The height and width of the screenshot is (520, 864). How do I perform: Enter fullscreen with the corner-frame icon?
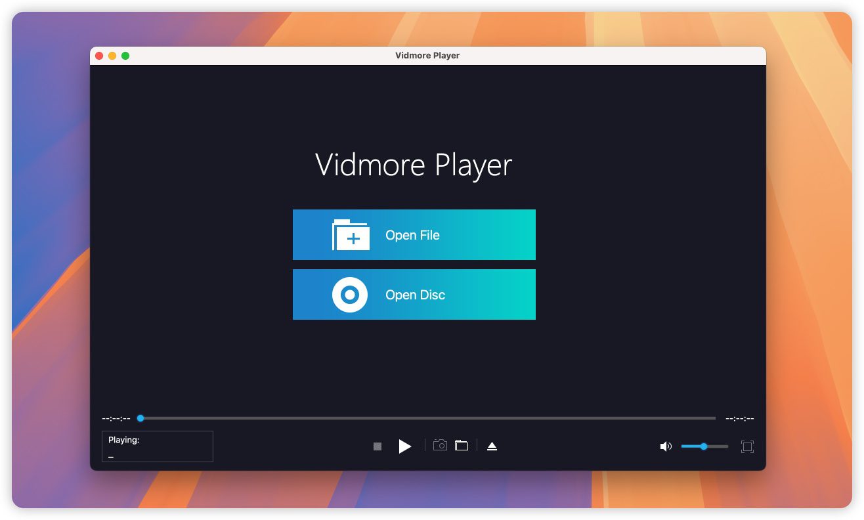click(x=747, y=446)
